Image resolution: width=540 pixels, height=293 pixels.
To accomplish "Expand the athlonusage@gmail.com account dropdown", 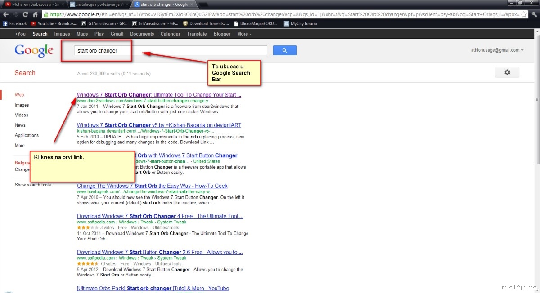I will tap(497, 50).
